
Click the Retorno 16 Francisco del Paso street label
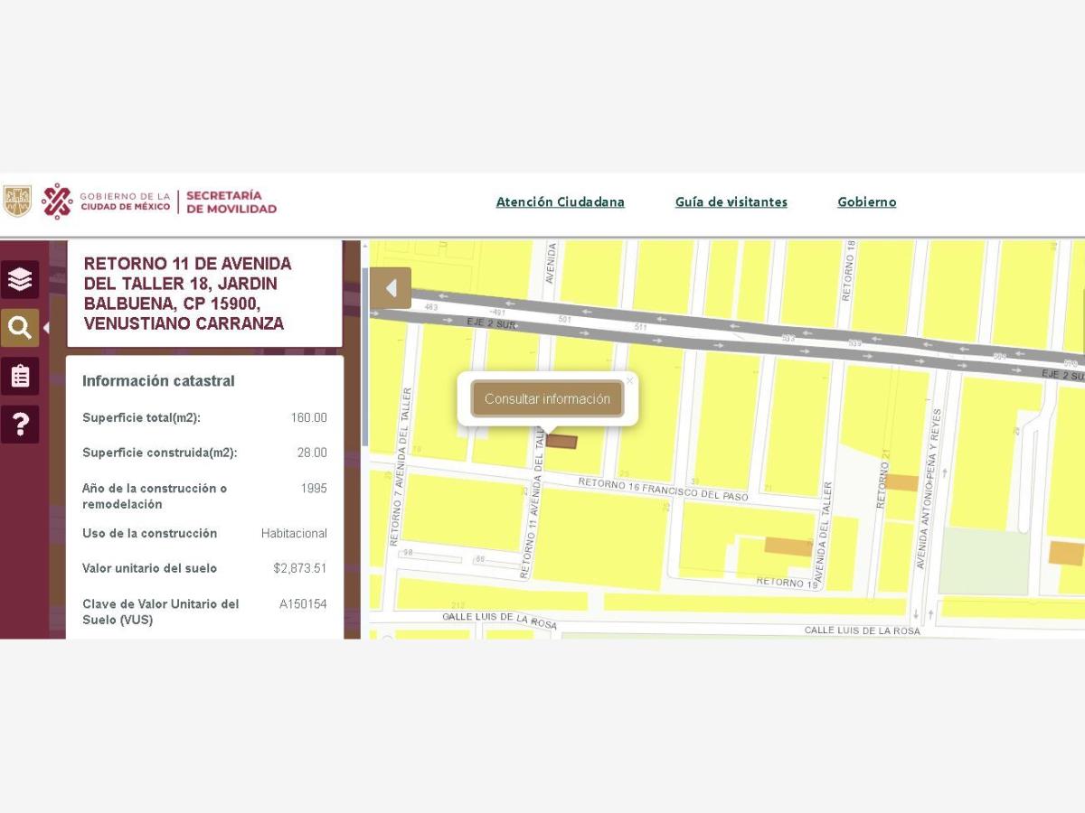tap(664, 489)
